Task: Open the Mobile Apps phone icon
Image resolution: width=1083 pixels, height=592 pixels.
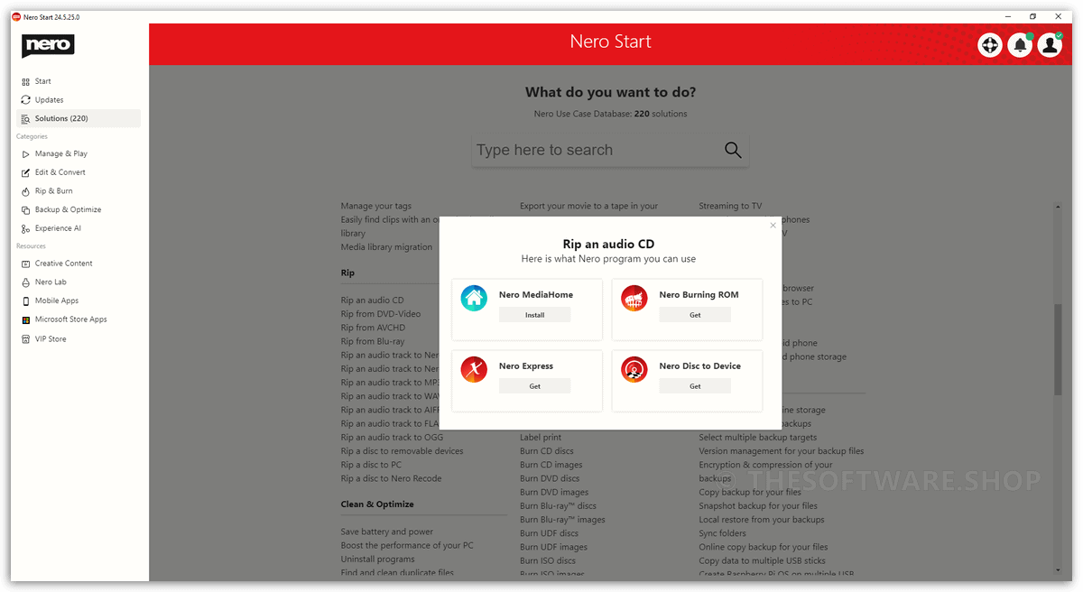Action: pyautogui.click(x=26, y=301)
